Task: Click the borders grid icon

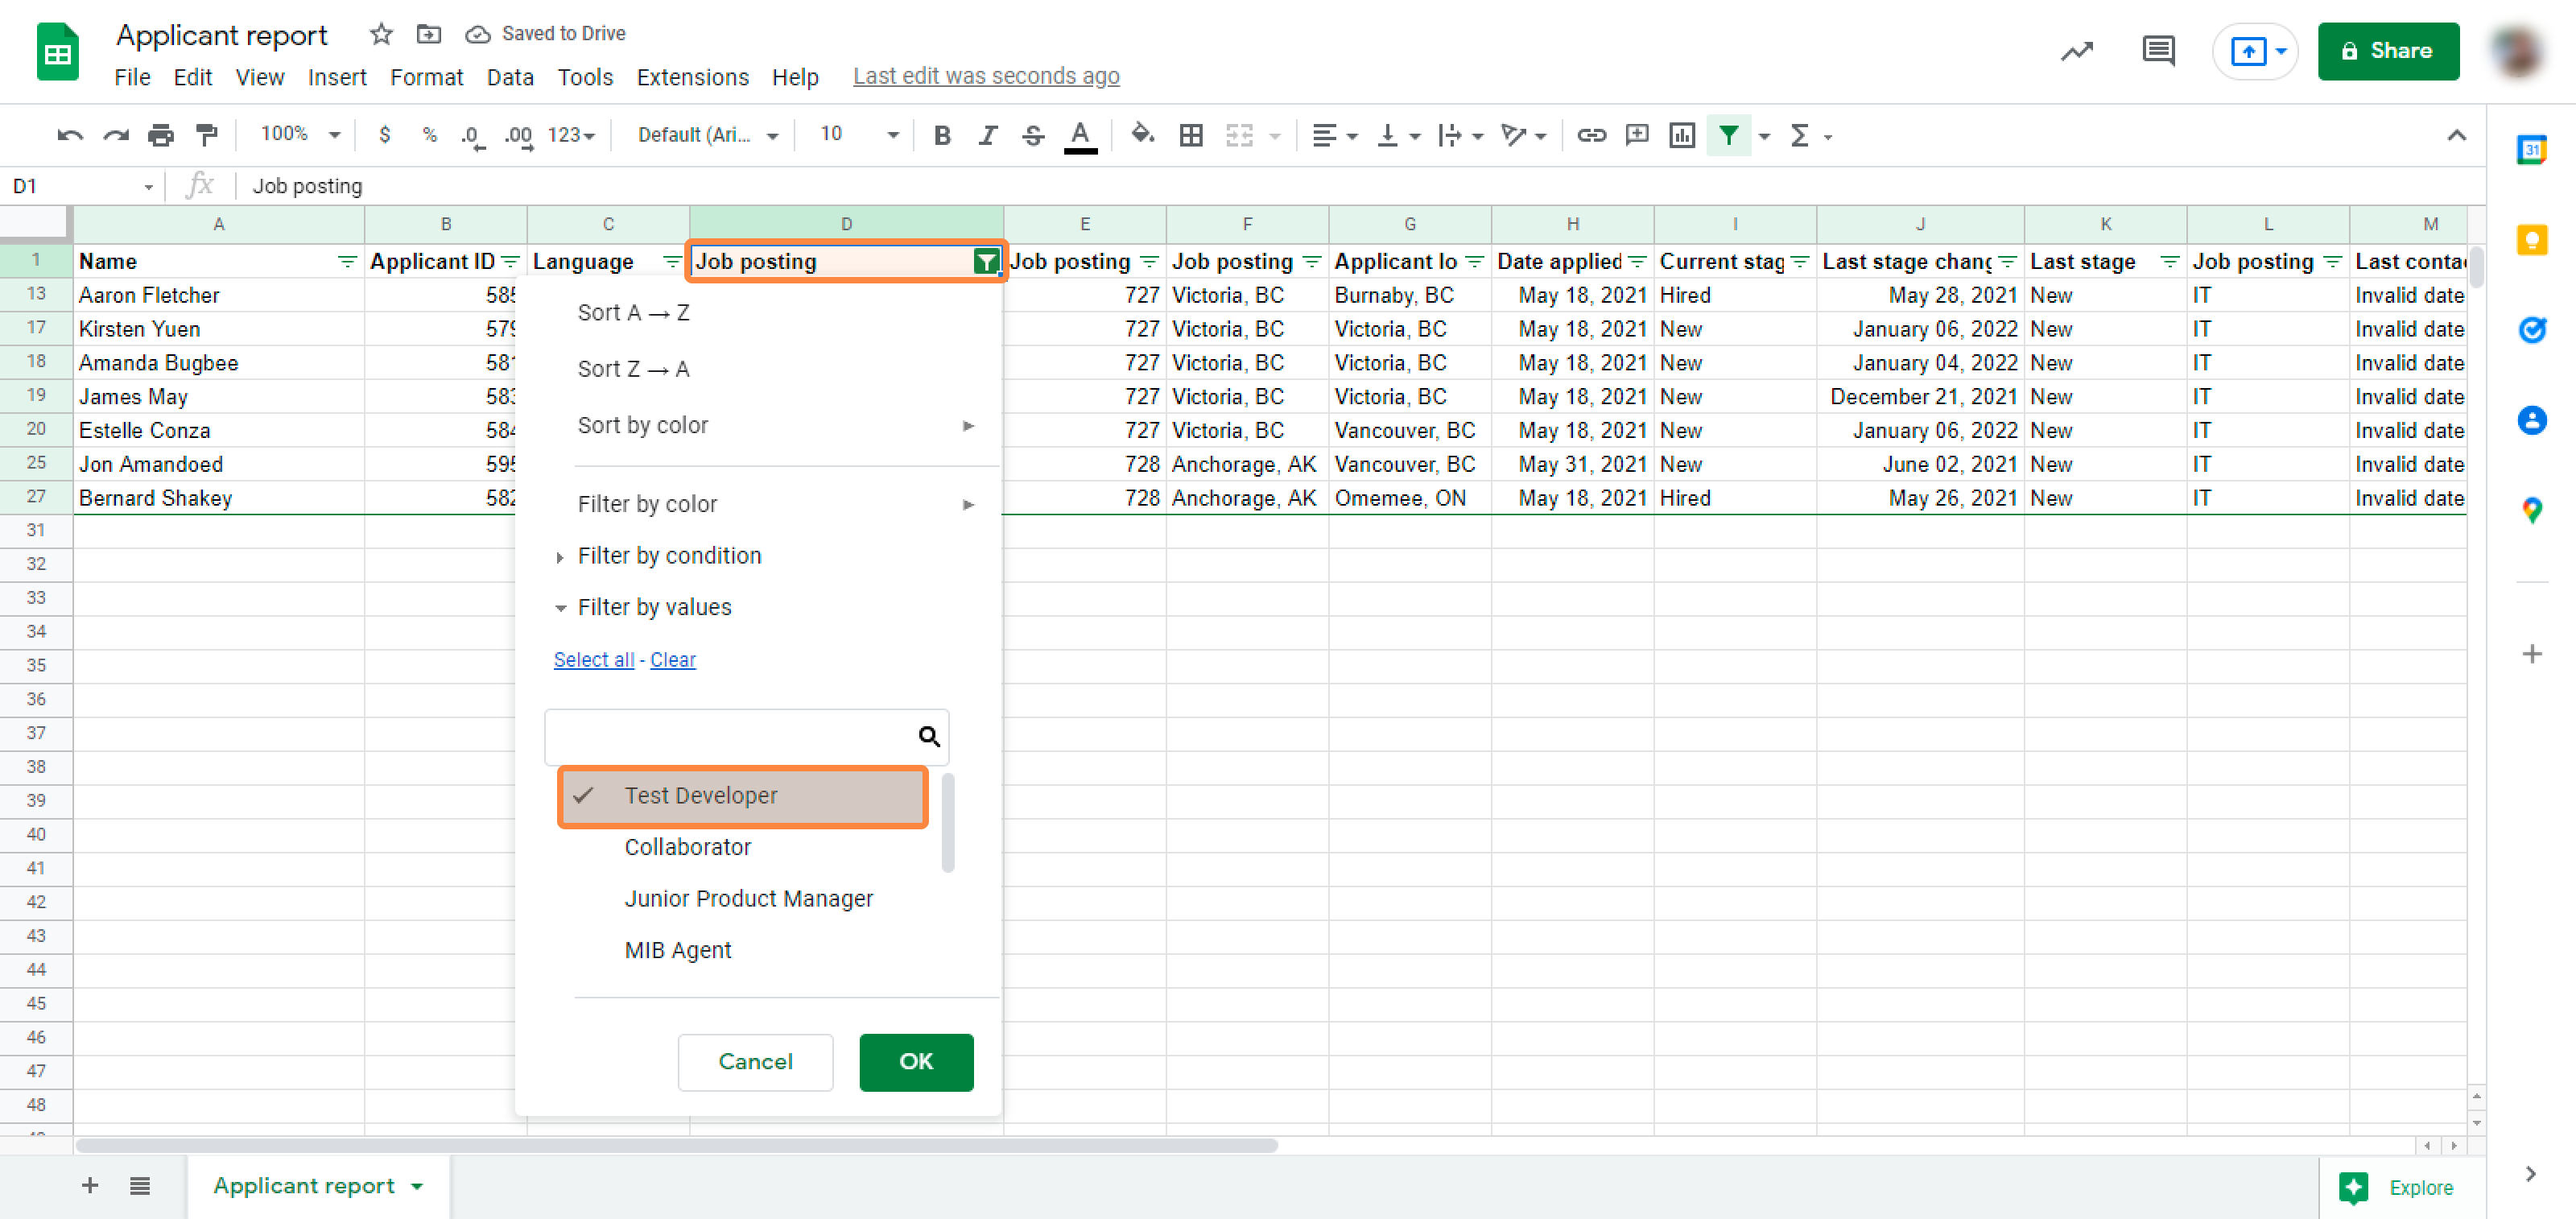Action: (1190, 135)
